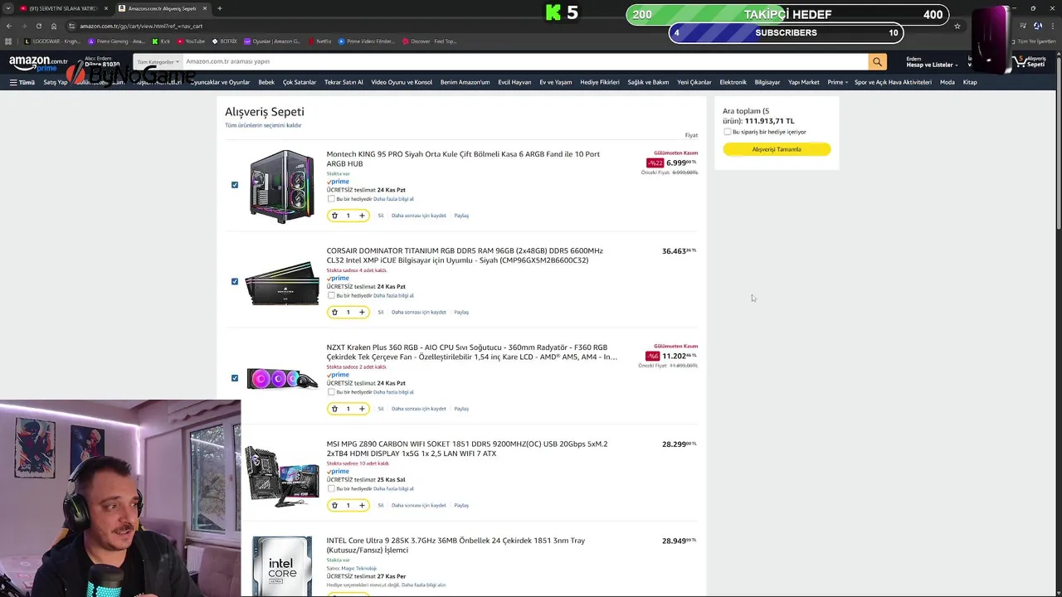
Task: Open the Hesap ve Listeler dropdown
Action: tap(931, 62)
